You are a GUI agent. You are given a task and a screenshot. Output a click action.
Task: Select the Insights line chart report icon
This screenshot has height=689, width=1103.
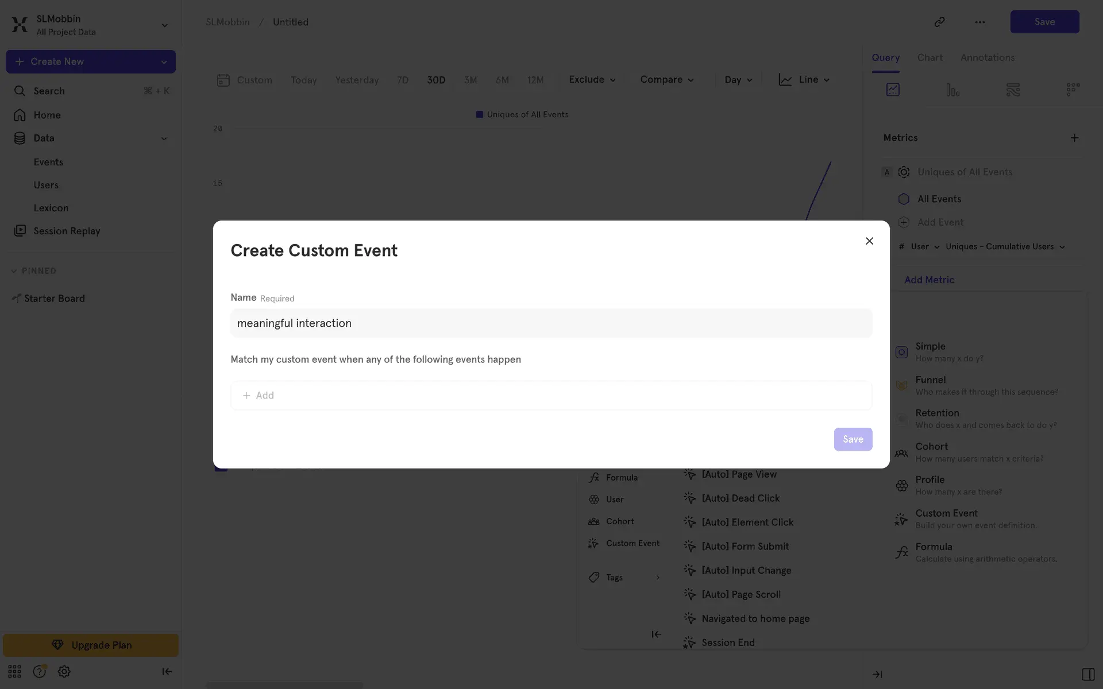coord(893,90)
